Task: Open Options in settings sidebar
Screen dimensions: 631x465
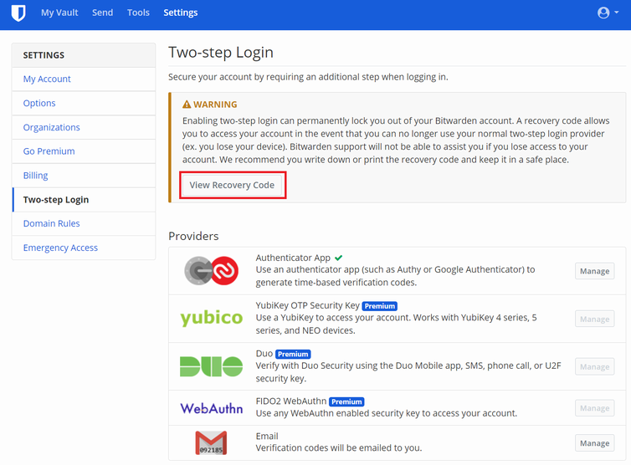Action: coord(84,104)
